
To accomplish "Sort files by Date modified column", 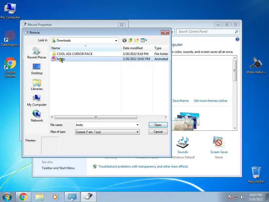I will (x=137, y=48).
